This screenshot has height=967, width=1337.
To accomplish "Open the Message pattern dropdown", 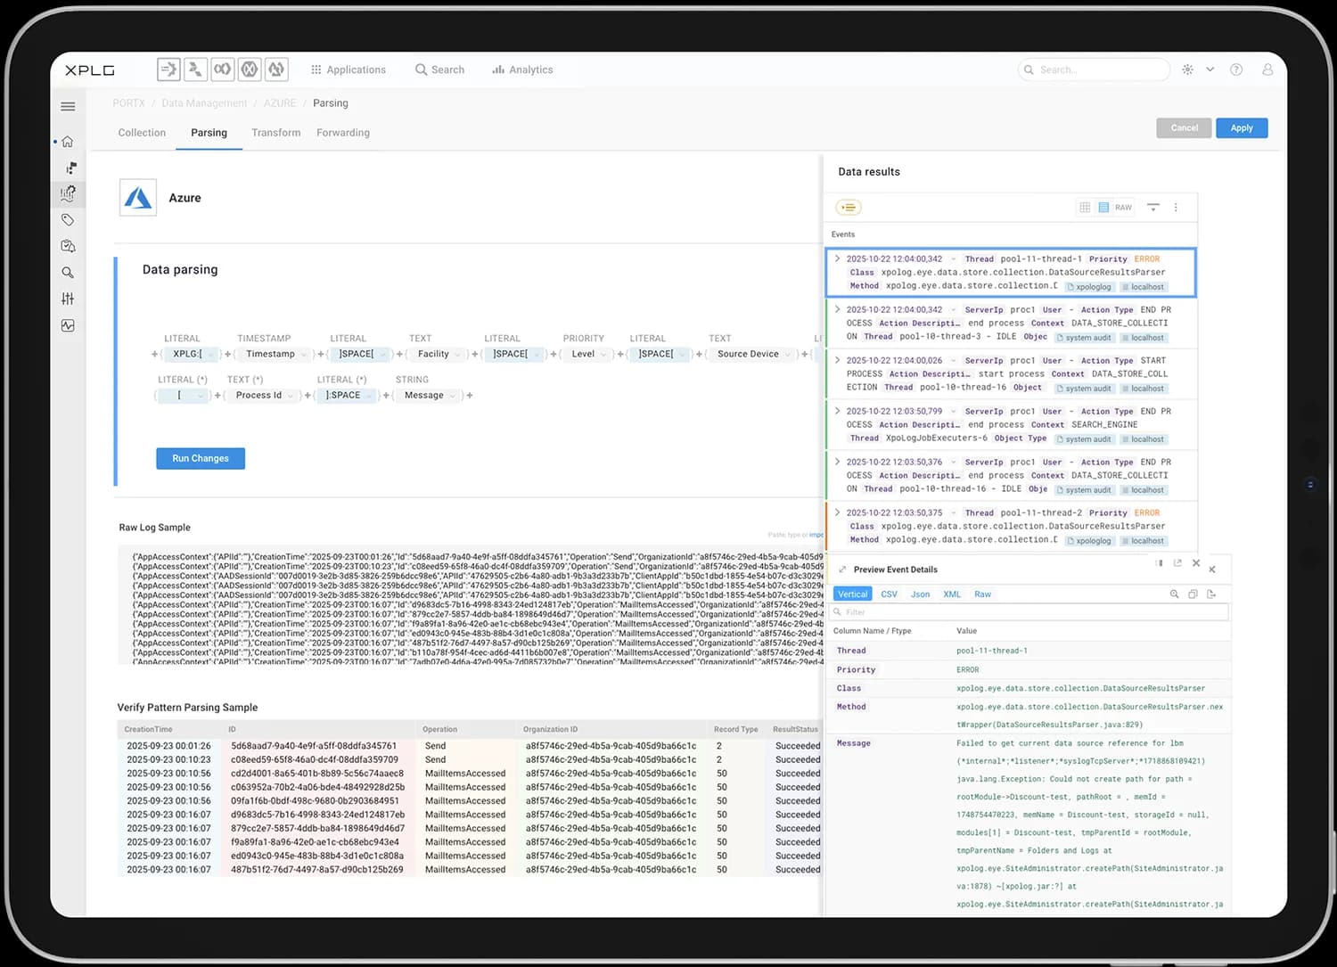I will coord(428,395).
